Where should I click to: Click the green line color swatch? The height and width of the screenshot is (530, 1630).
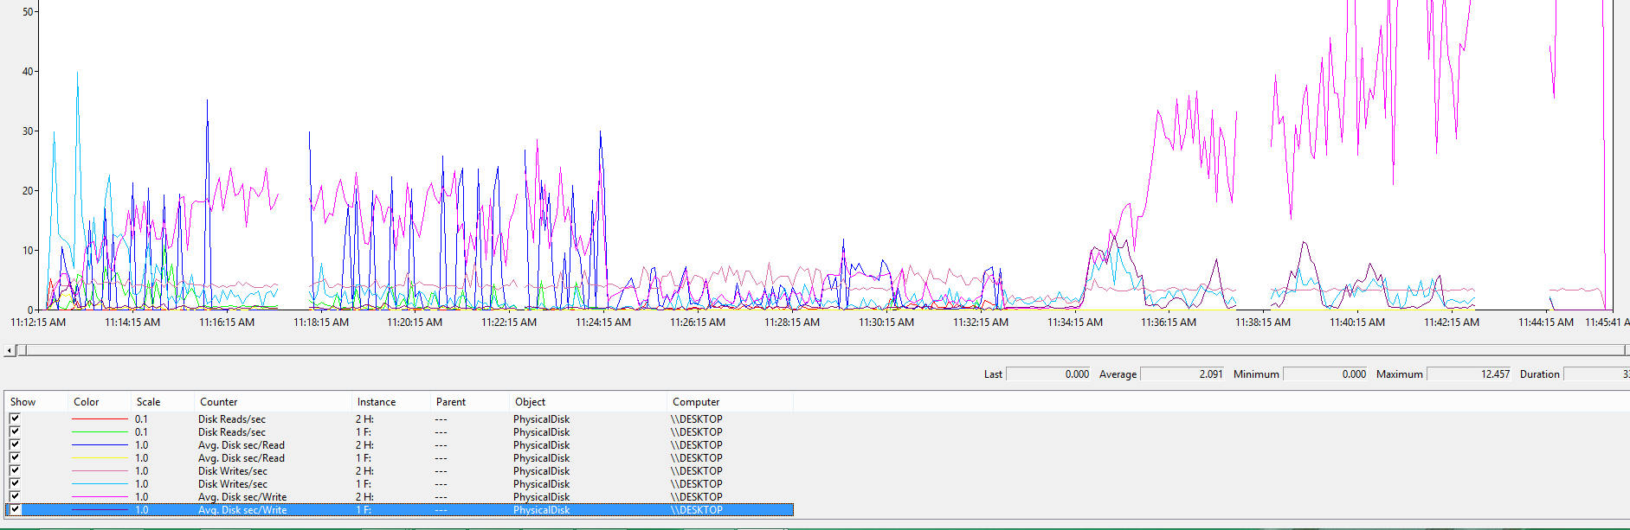(x=100, y=431)
